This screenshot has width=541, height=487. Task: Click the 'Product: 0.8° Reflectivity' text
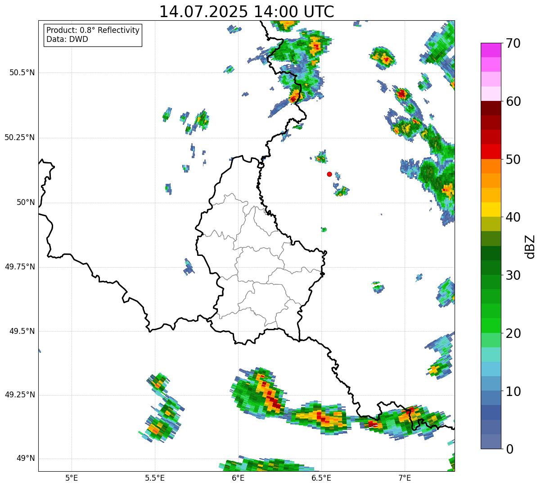click(x=93, y=30)
